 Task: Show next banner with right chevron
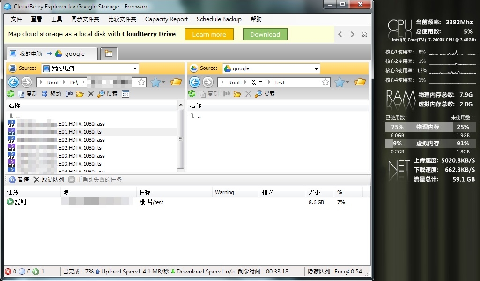coord(352,34)
